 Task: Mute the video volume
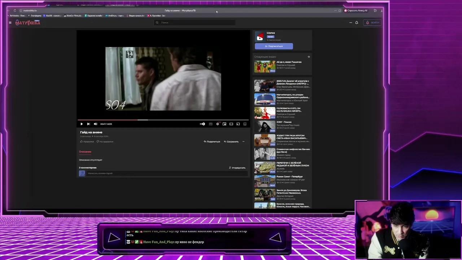point(95,124)
